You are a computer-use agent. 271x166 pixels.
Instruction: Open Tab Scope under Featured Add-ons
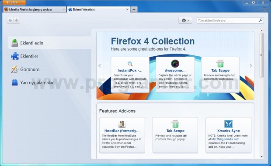pos(175,131)
